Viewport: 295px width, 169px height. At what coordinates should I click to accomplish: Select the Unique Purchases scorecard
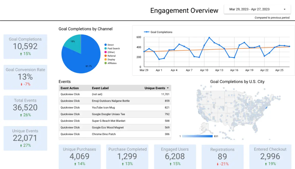pyautogui.click(x=80, y=157)
